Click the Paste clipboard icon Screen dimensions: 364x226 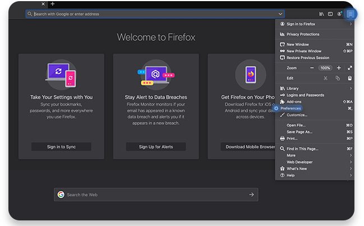(349, 78)
